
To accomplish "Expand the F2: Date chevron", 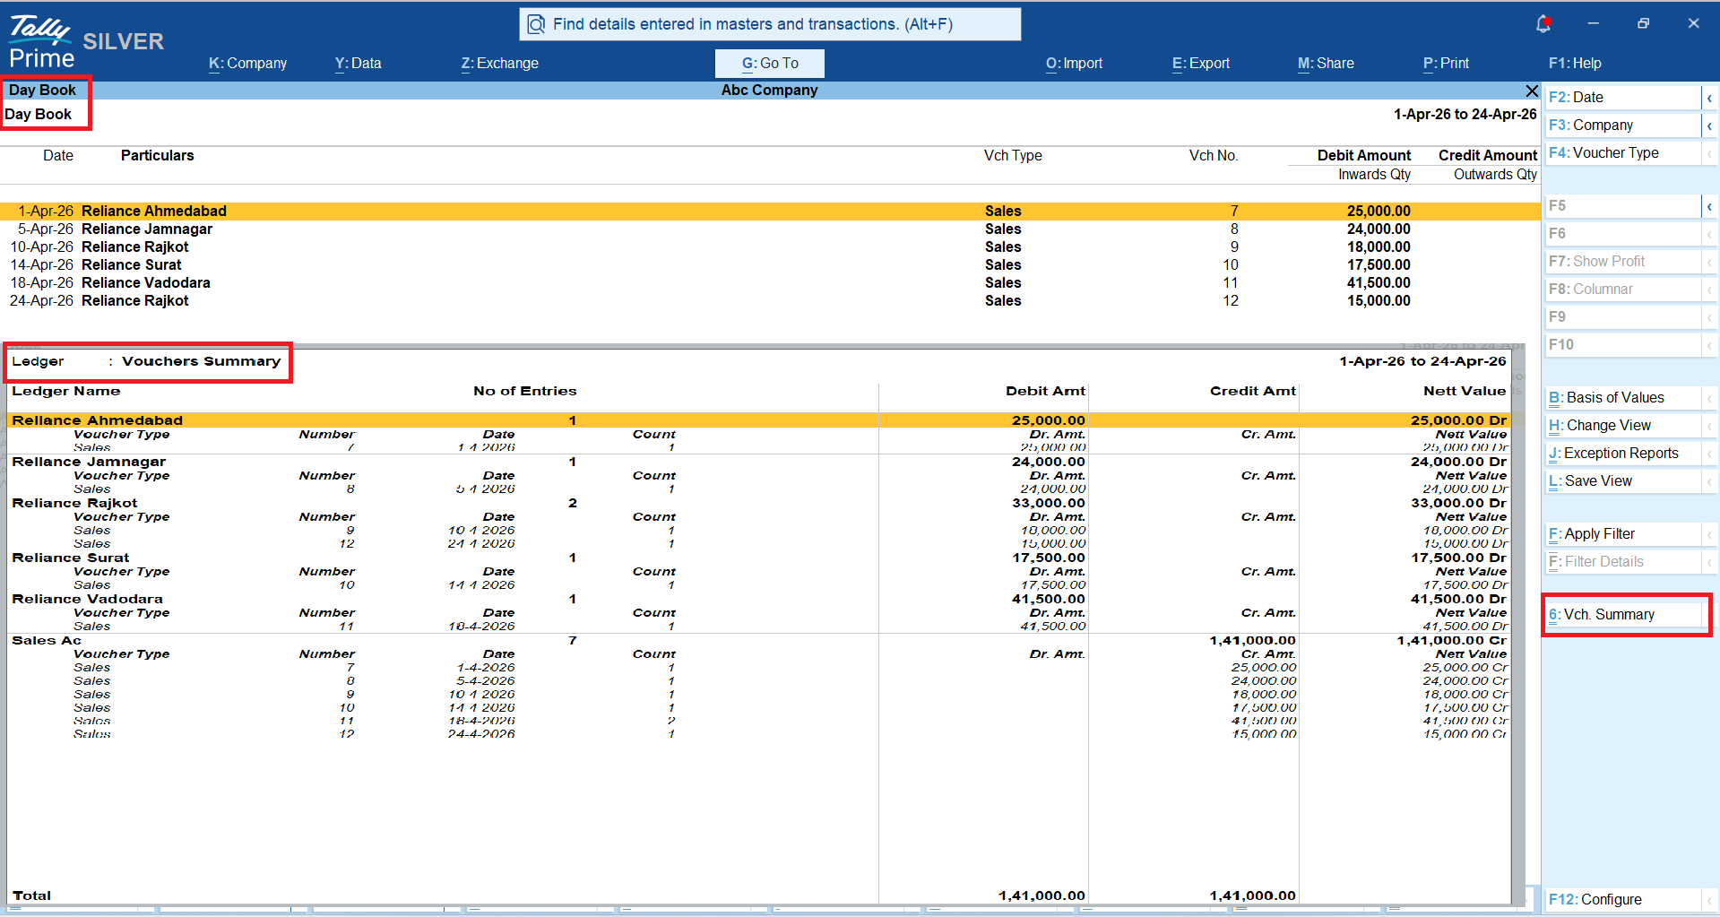I will click(x=1709, y=98).
